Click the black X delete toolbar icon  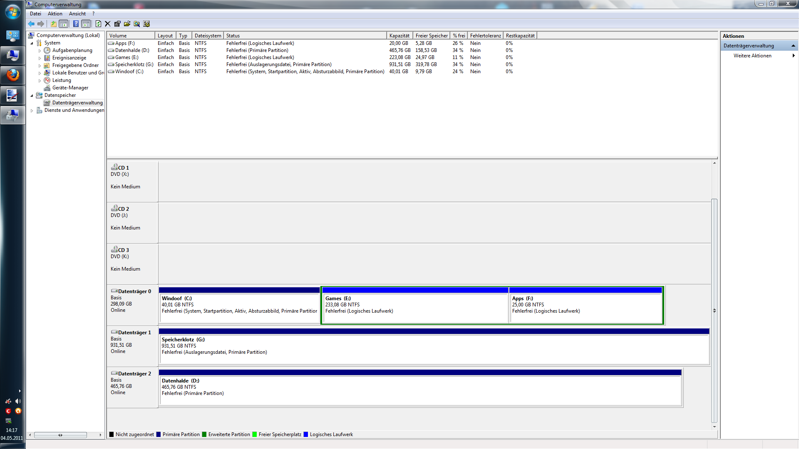point(108,24)
